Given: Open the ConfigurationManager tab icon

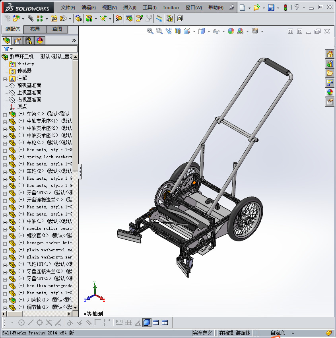Looking at the screenshot, I should (29, 40).
